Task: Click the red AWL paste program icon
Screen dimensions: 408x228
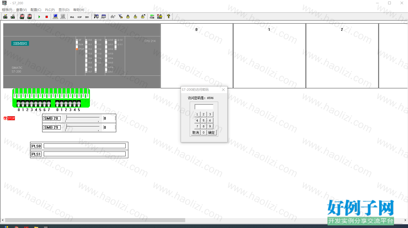Action: (x=22, y=17)
